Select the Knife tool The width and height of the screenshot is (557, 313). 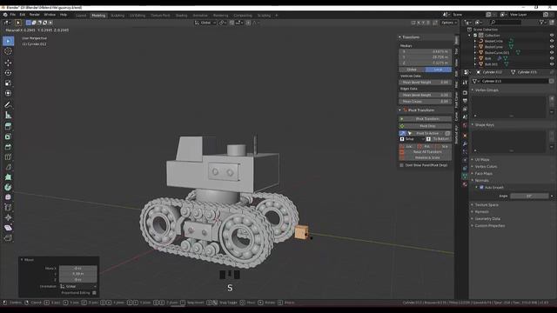coord(8,167)
